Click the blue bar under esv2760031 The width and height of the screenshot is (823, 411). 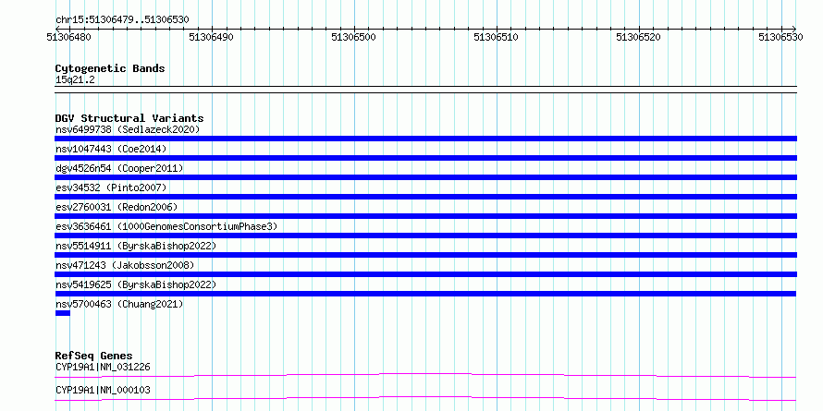pyautogui.click(x=425, y=216)
